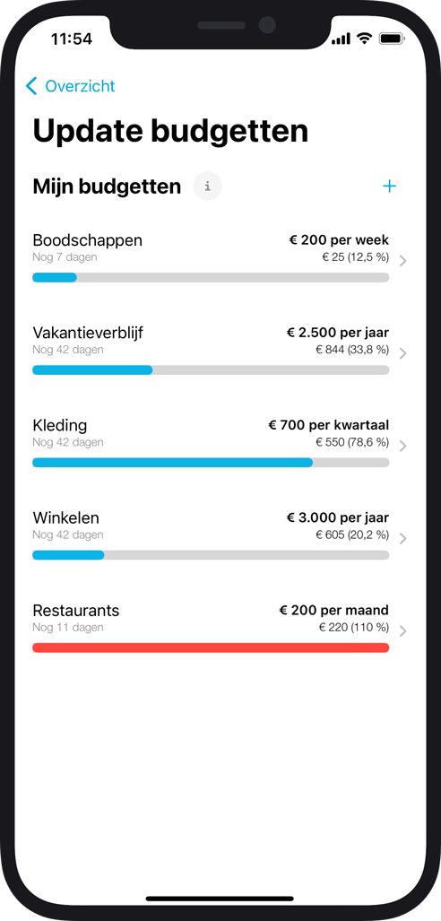Tap the cellular signal bars icon
441x921 pixels.
tap(341, 39)
